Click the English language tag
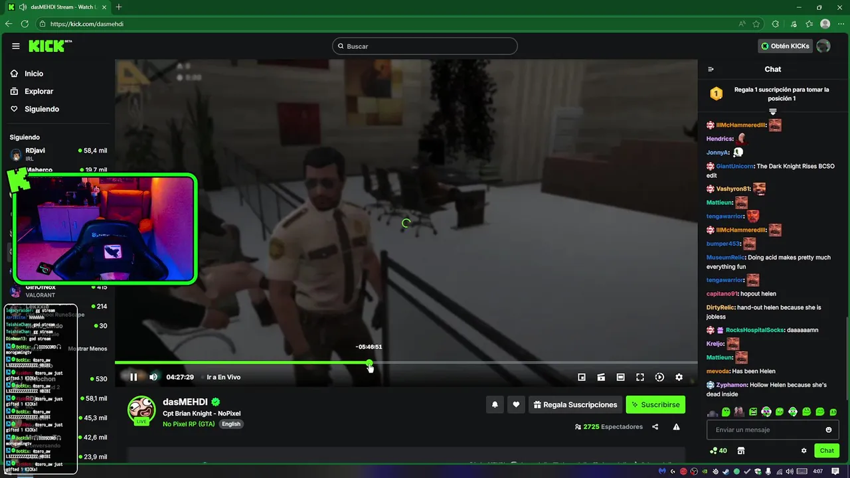This screenshot has width=850, height=478. (231, 424)
